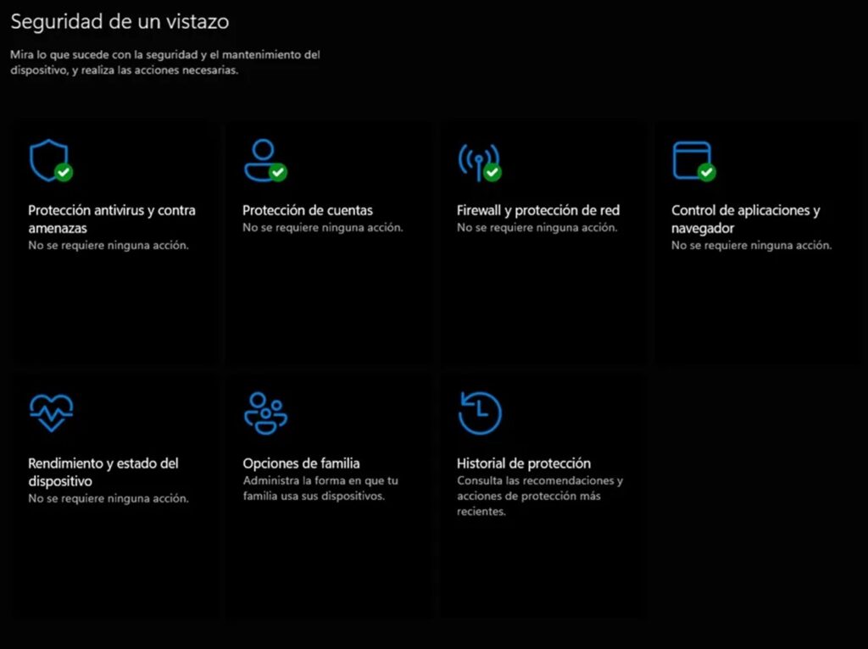Open Protección de cuentas title
Screen dimensions: 868x649
308,210
